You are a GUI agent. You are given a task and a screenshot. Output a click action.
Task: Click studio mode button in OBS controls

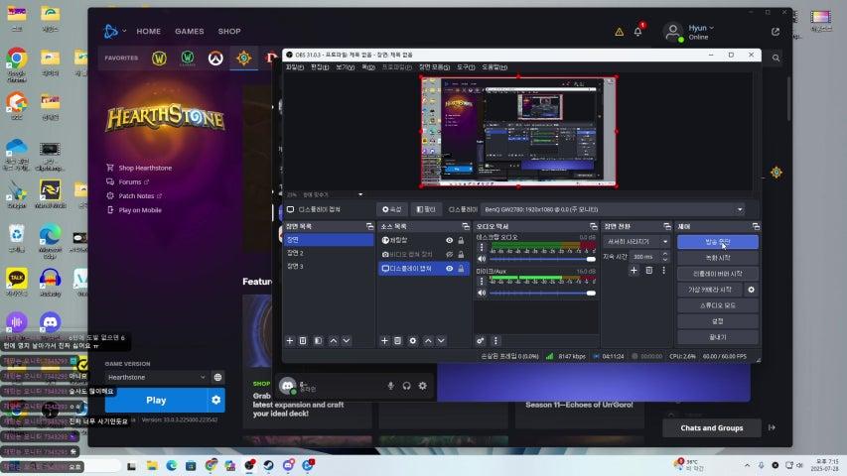pos(717,305)
